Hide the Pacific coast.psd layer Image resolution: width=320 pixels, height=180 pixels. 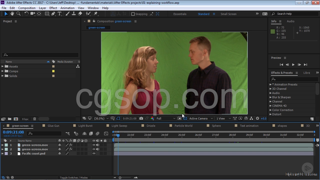pyautogui.click(x=94, y=153)
